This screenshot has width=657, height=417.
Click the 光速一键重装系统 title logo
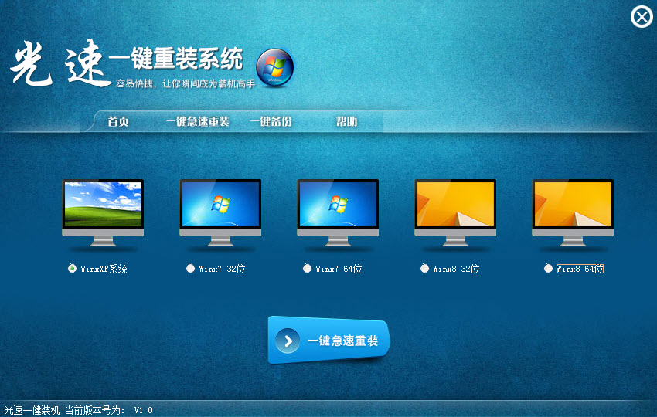pos(127,63)
